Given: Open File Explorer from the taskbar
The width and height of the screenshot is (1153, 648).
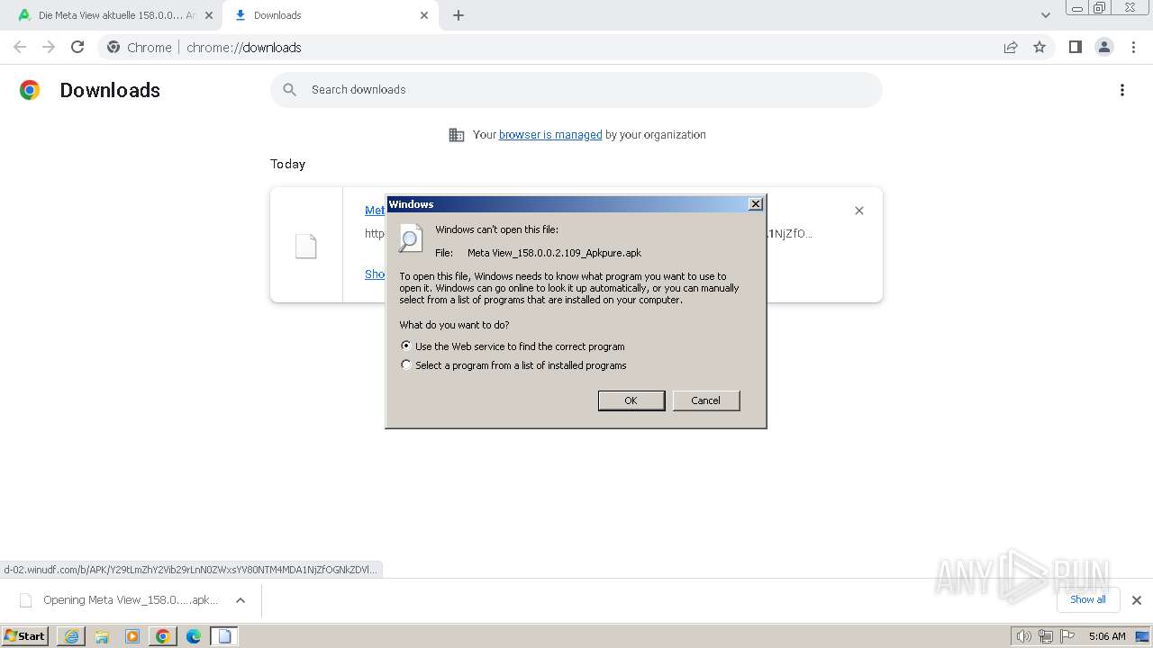Looking at the screenshot, I should tap(102, 636).
